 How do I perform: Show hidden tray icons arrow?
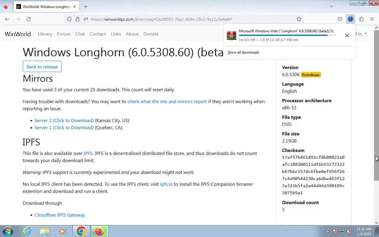click(x=327, y=231)
